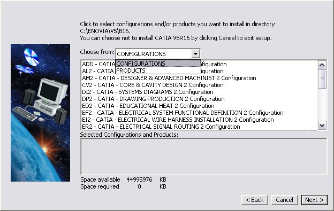Select EF2 Electrical System Functional Definition
Image resolution: width=334 pixels, height=211 pixels.
(x=183, y=113)
